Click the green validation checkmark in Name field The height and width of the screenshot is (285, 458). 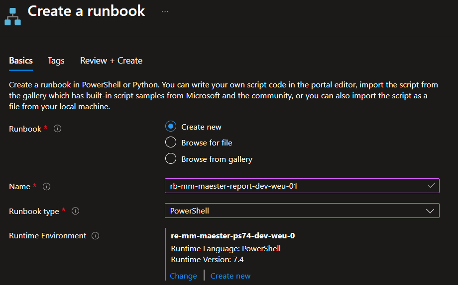click(432, 185)
